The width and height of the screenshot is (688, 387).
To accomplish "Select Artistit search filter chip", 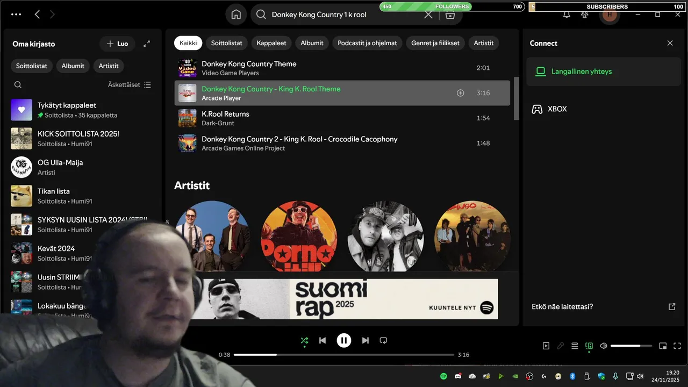I will (x=484, y=43).
